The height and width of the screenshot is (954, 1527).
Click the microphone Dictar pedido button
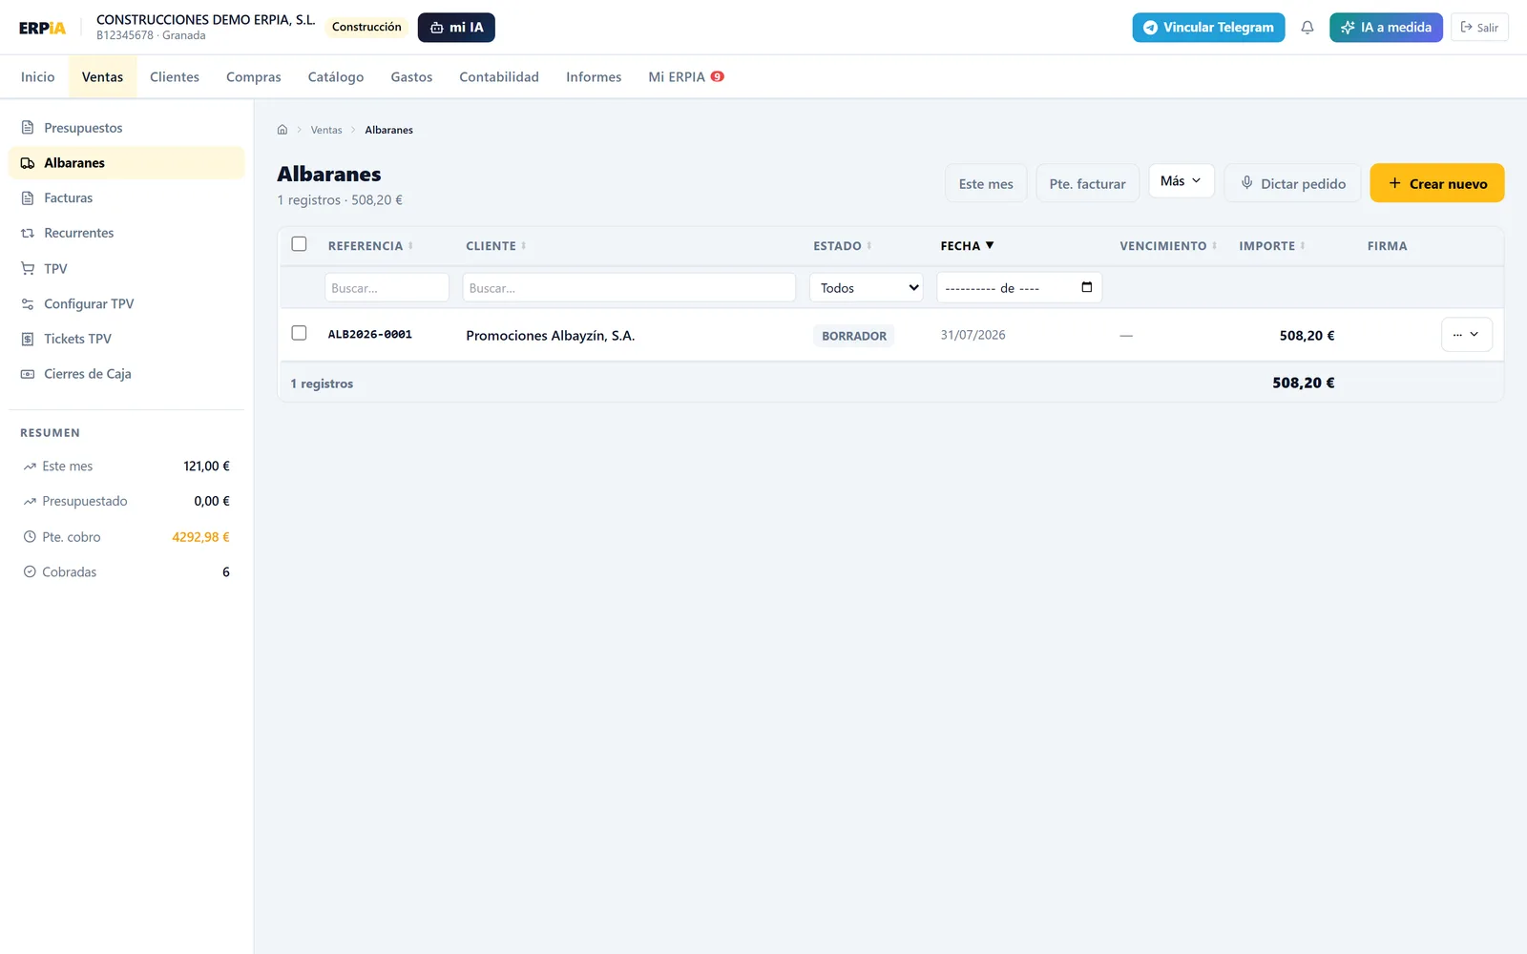[x=1293, y=183]
